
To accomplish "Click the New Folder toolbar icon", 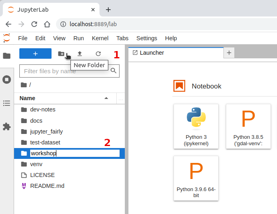I will click(61, 53).
